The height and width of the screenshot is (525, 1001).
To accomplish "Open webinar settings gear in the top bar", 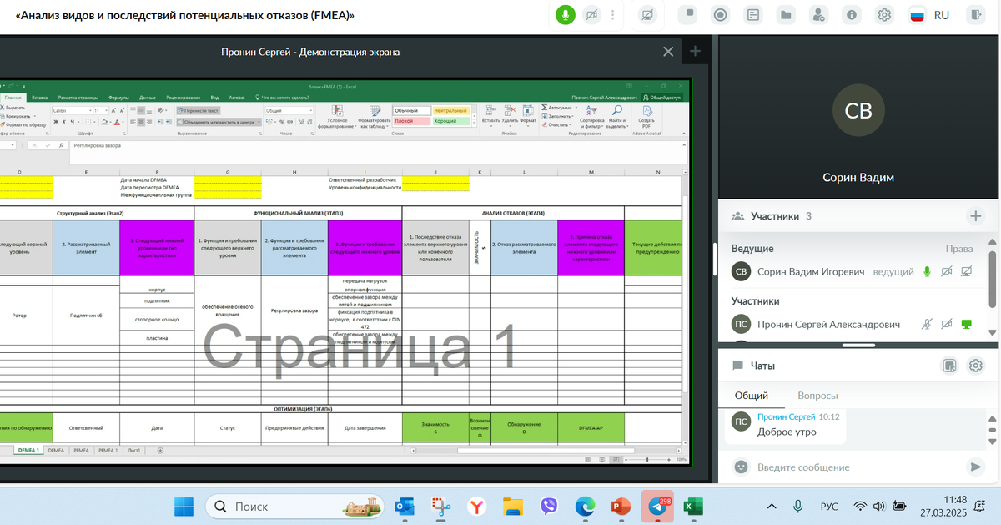I will pos(884,15).
